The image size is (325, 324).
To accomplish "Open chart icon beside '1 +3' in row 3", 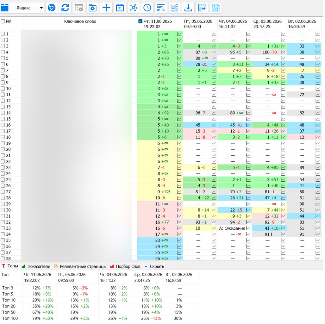I will click(x=179, y=46).
